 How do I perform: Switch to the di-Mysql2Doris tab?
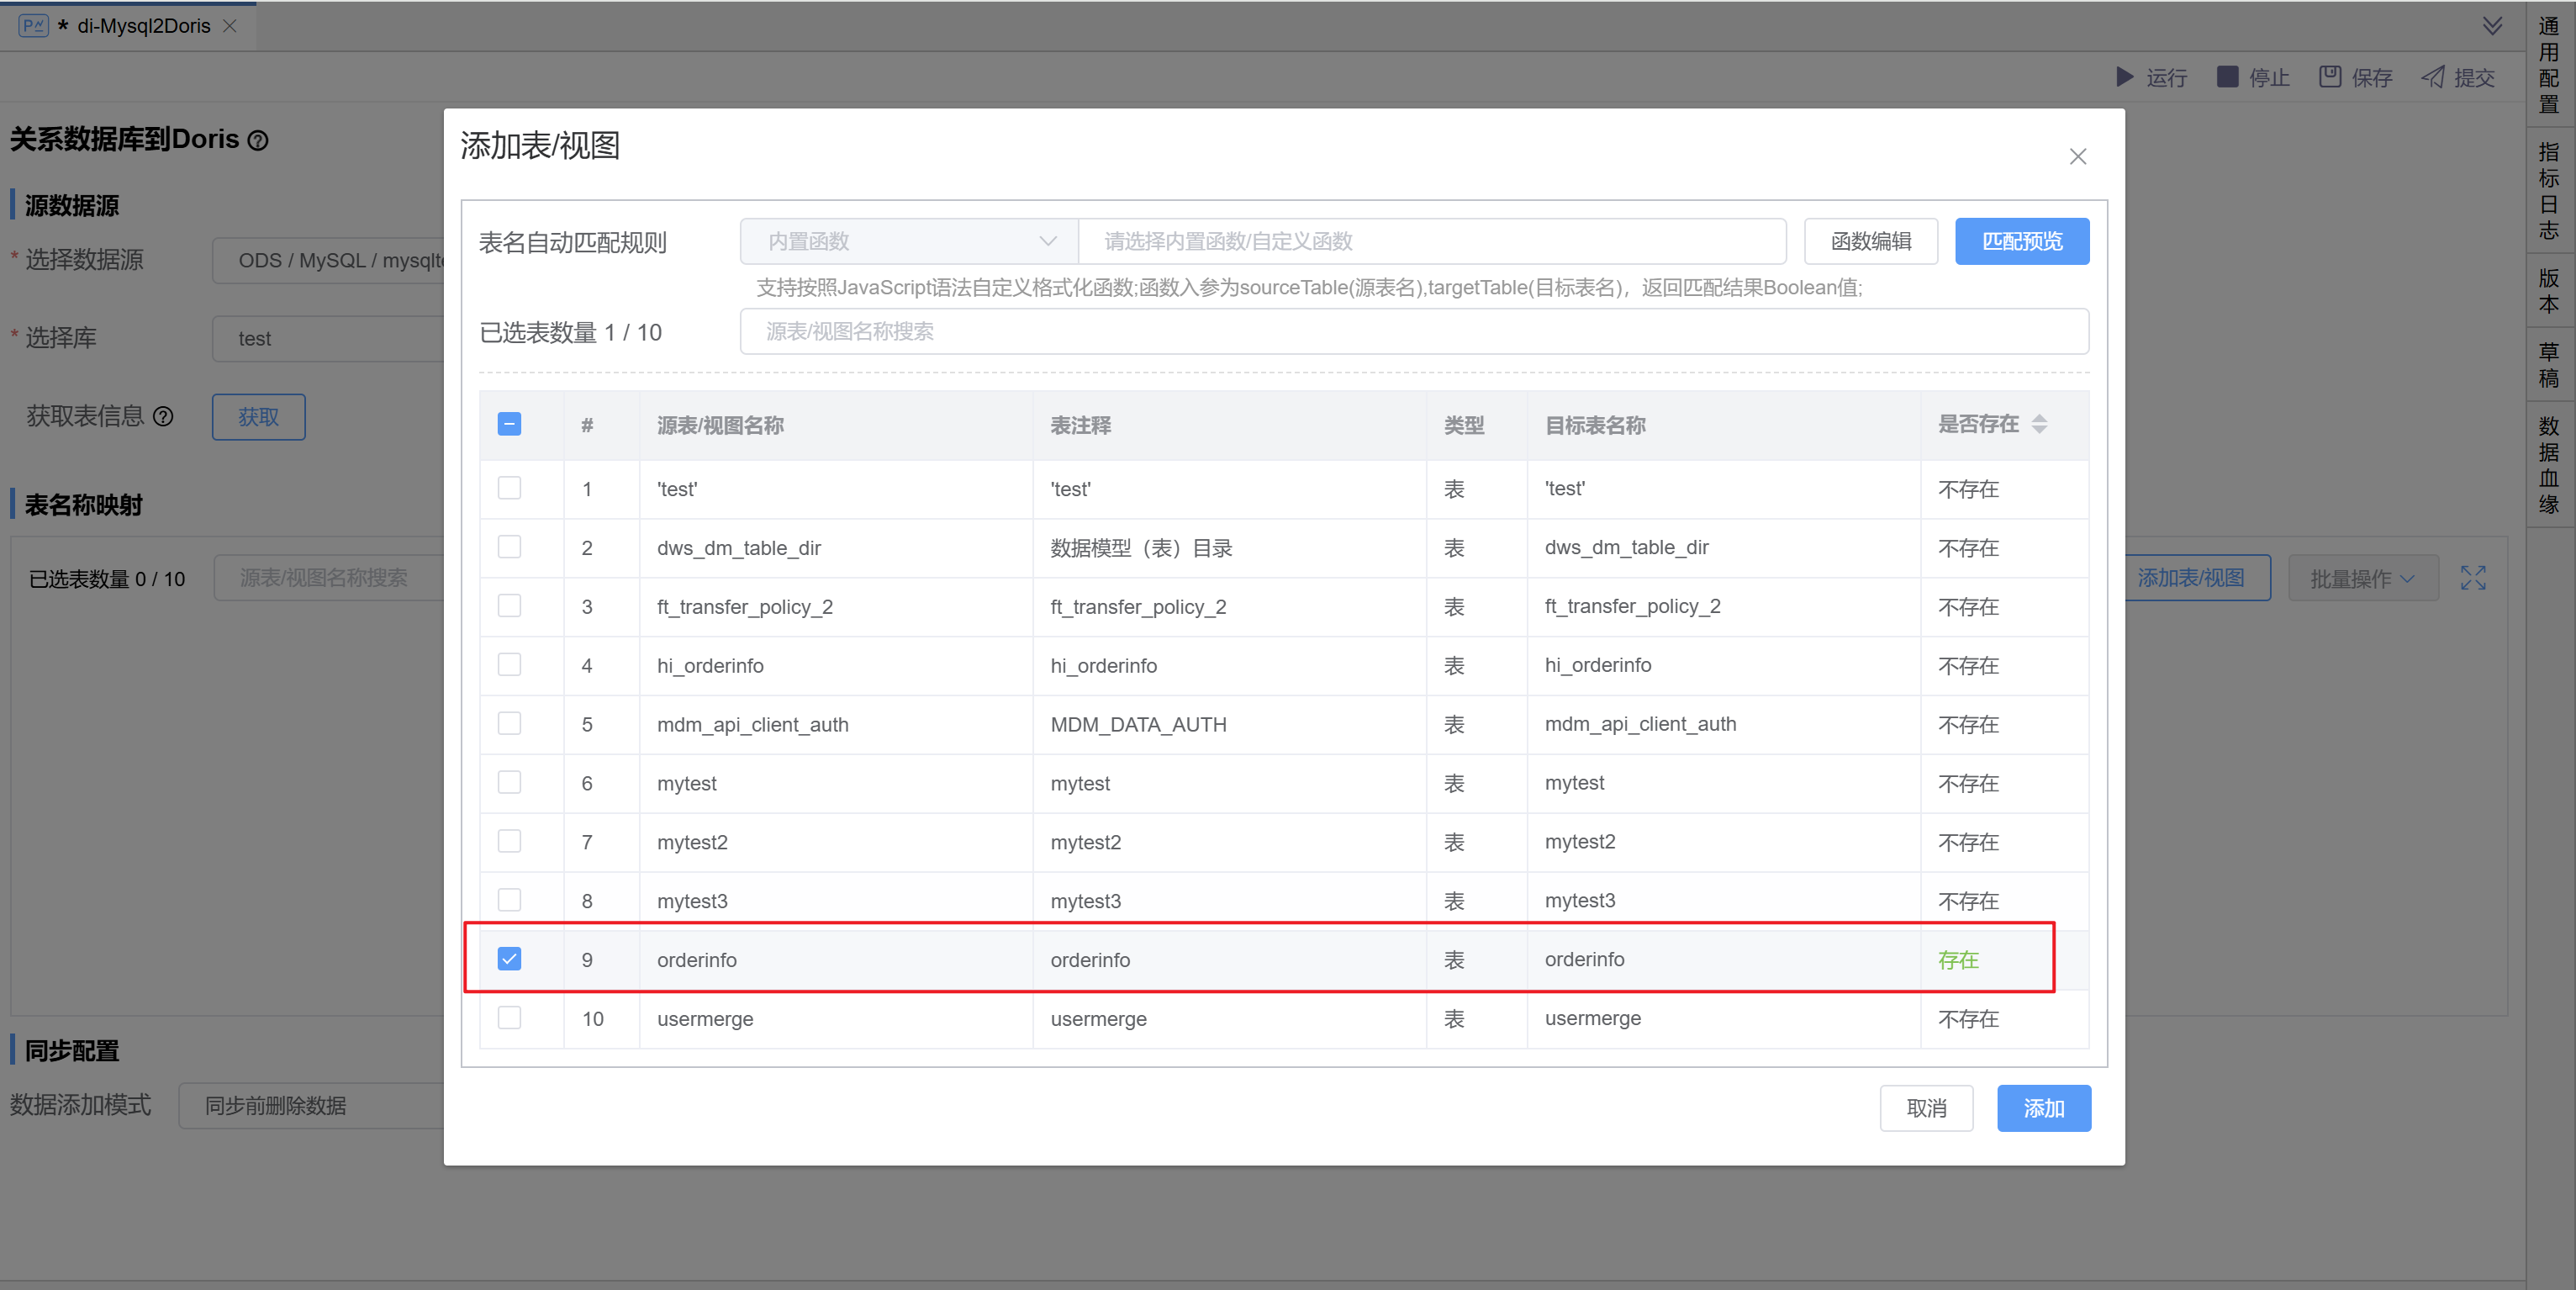pyautogui.click(x=143, y=26)
